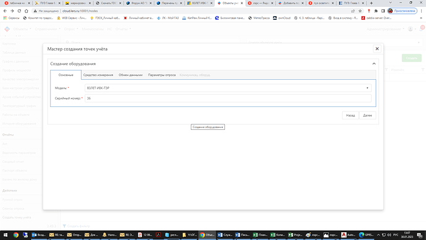Viewport: 426px width, 240px height.
Task: Click the Далее button
Action: click(x=367, y=116)
